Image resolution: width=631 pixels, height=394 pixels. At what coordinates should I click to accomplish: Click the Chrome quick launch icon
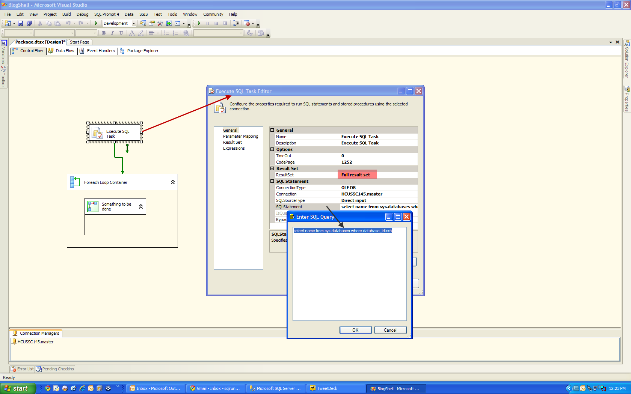(x=48, y=388)
